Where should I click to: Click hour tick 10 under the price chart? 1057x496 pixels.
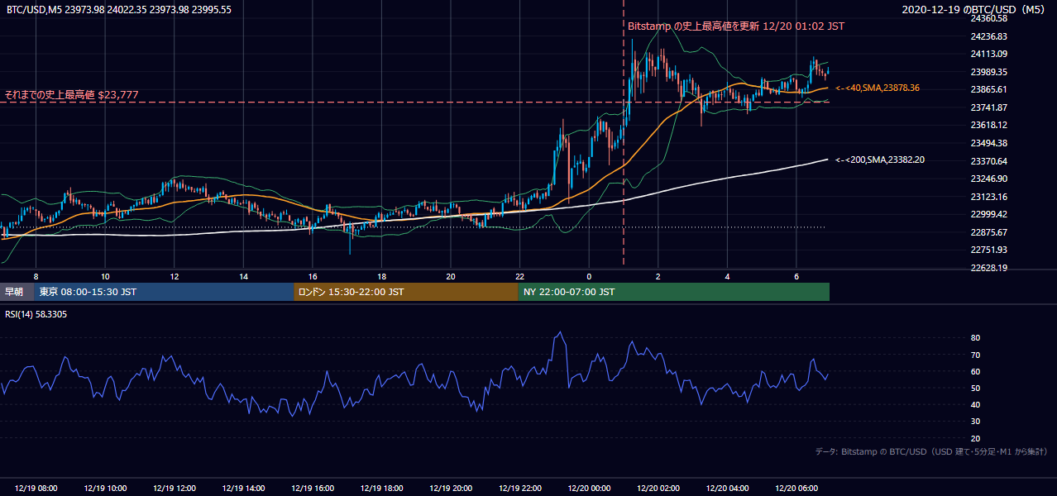click(105, 276)
